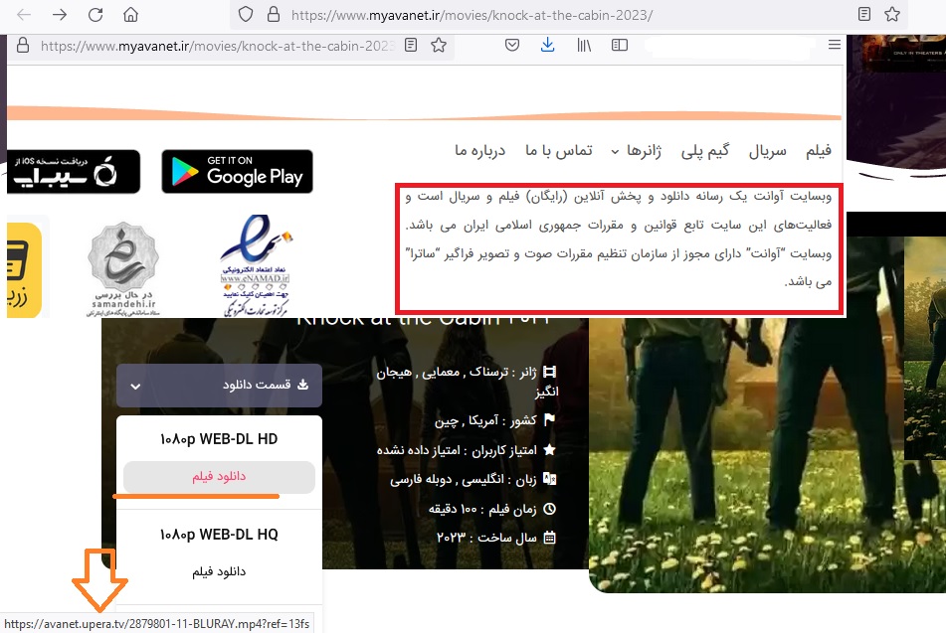
Task: Focus the top address bar URL
Action: point(472,15)
